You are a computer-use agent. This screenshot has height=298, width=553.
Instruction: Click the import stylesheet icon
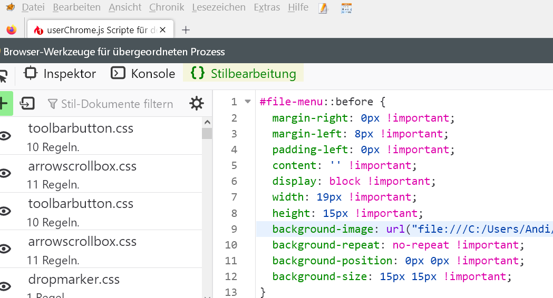click(27, 104)
